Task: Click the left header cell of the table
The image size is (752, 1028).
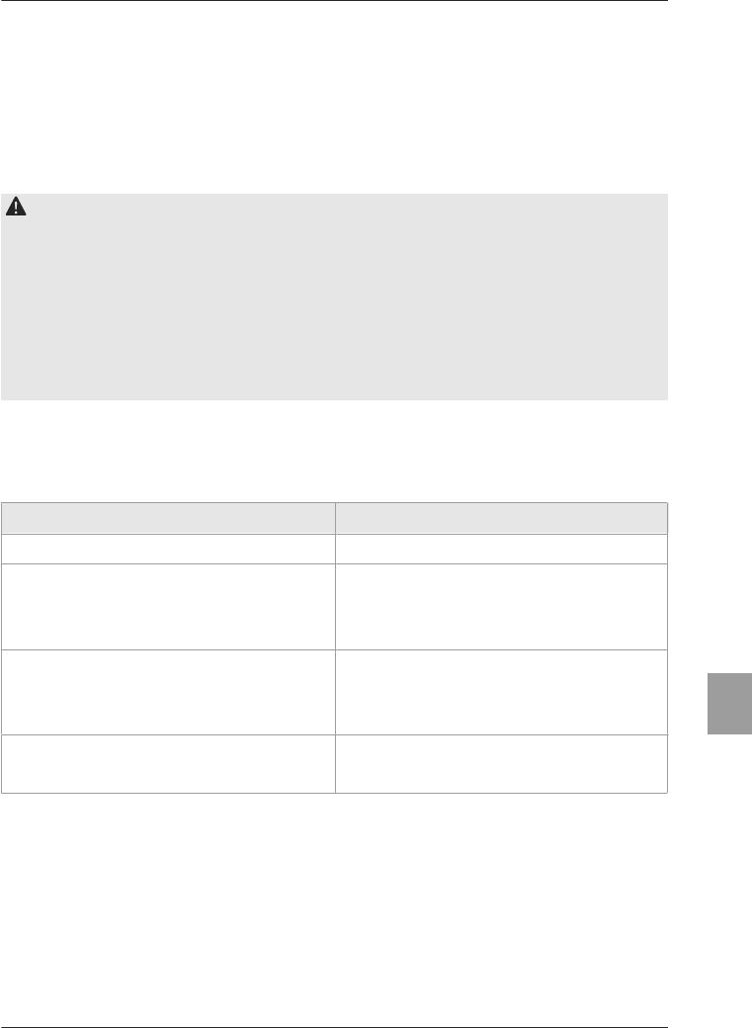Action: point(169,518)
